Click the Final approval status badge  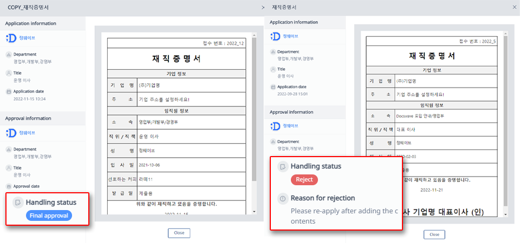(49, 216)
